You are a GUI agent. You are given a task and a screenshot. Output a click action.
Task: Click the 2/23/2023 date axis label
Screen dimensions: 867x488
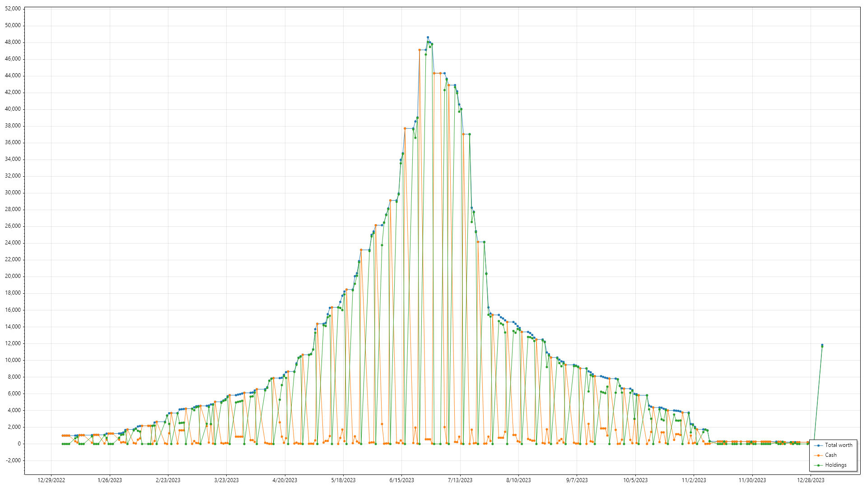pos(168,480)
